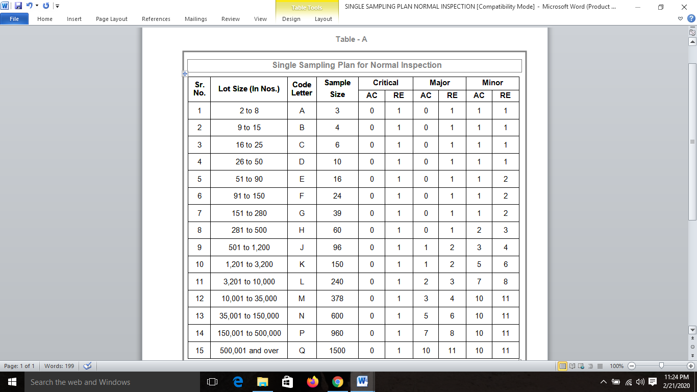Open Customize Quick Access Toolbar dropdown
The image size is (697, 392).
pyautogui.click(x=57, y=6)
